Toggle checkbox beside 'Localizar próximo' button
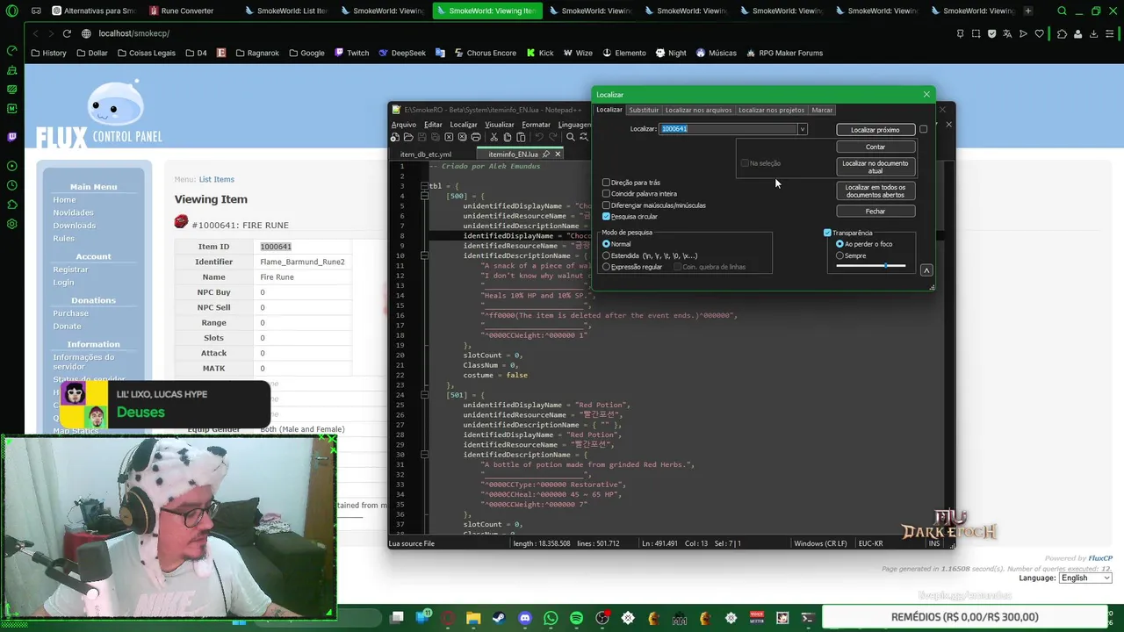 click(923, 129)
